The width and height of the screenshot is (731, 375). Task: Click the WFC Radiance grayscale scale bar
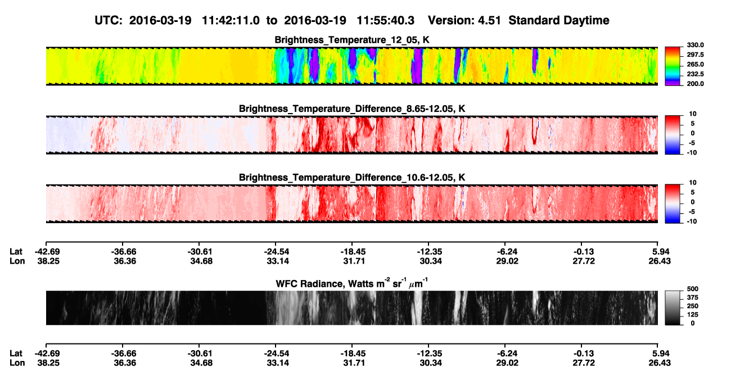coord(673,308)
